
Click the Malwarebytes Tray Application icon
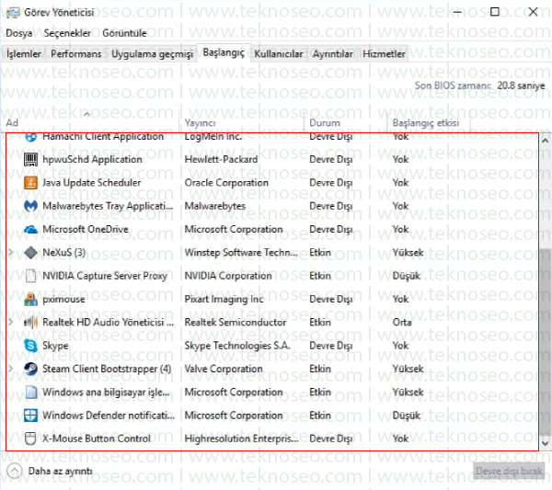pos(30,206)
